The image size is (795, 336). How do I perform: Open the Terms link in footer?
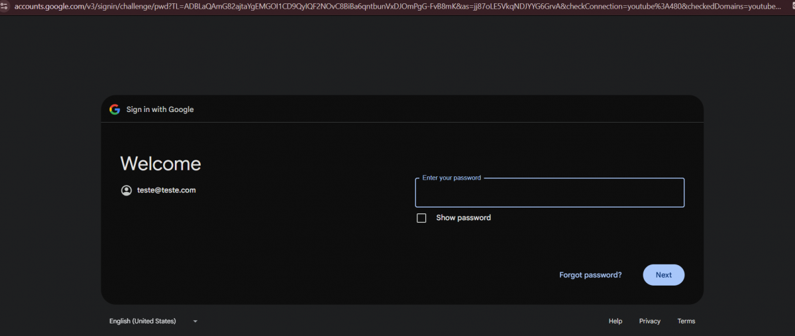(x=686, y=321)
